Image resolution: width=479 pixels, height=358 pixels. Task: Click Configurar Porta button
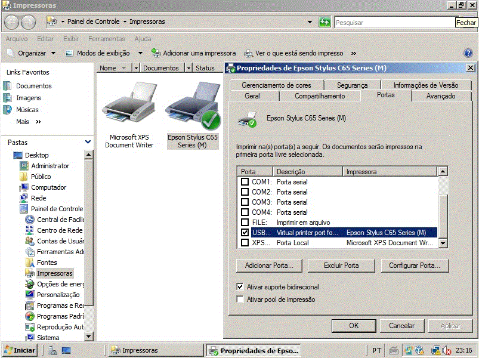415,266
